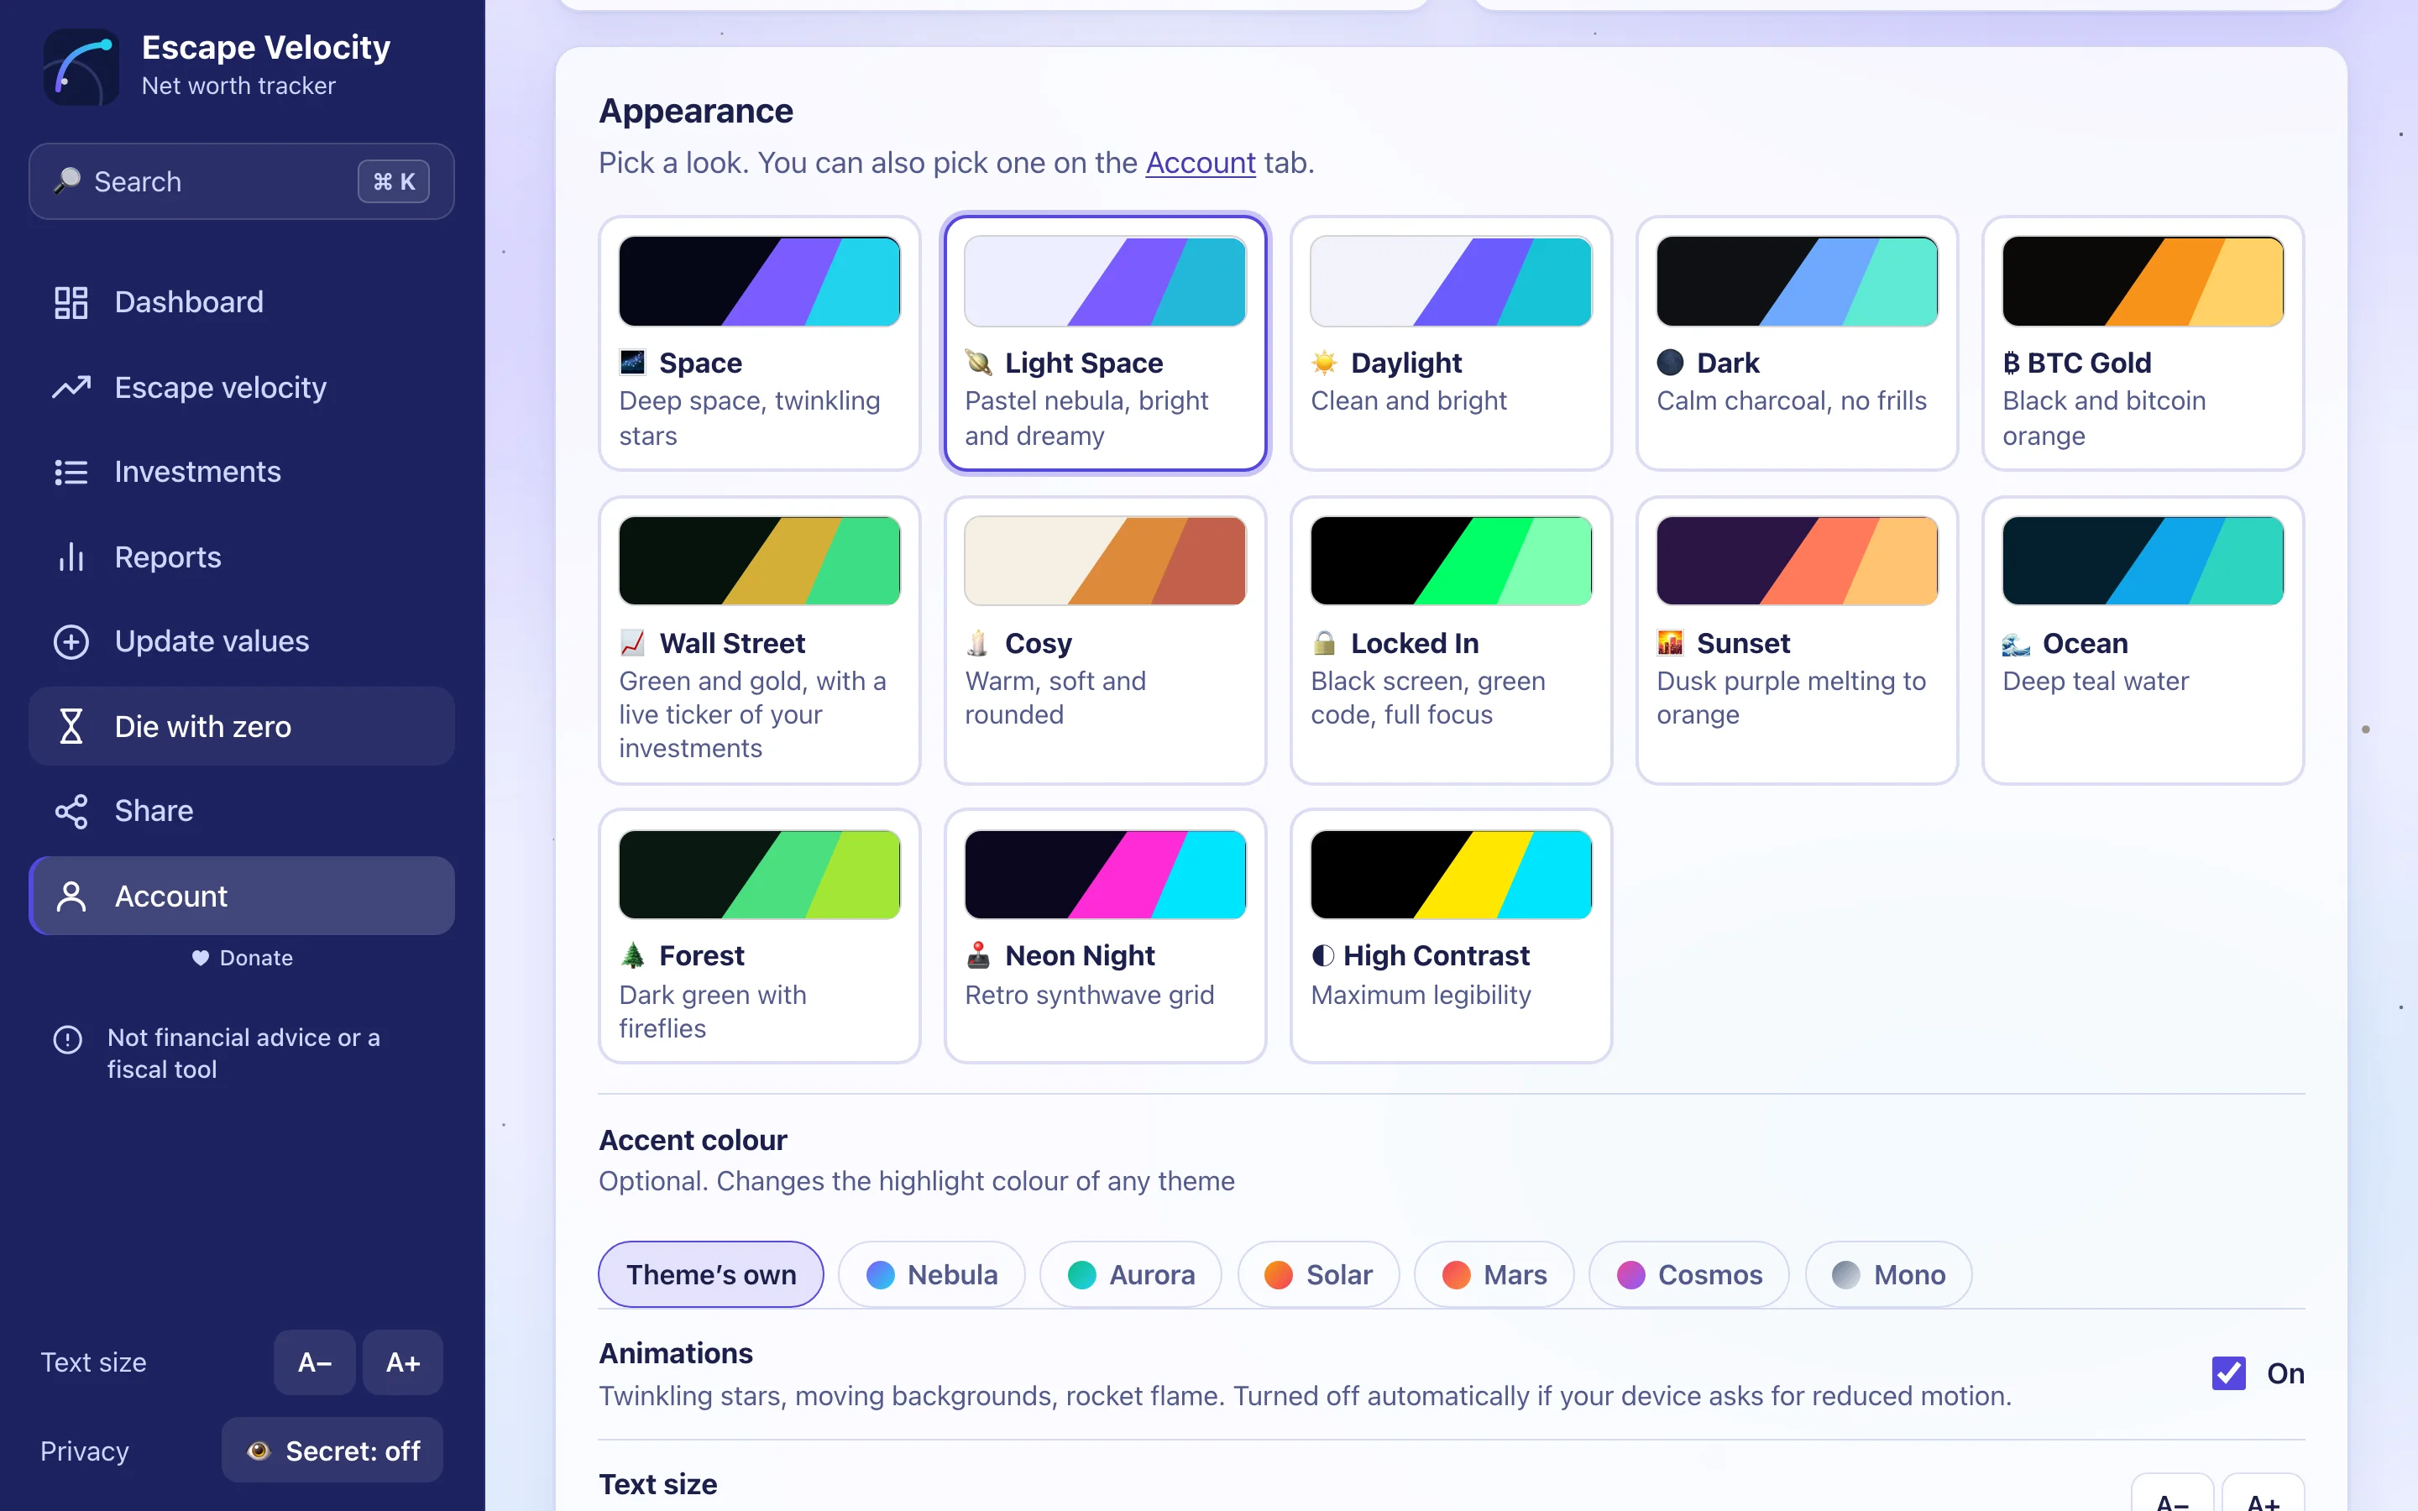
Task: Choose the Aurora accent colour
Action: click(x=1131, y=1274)
